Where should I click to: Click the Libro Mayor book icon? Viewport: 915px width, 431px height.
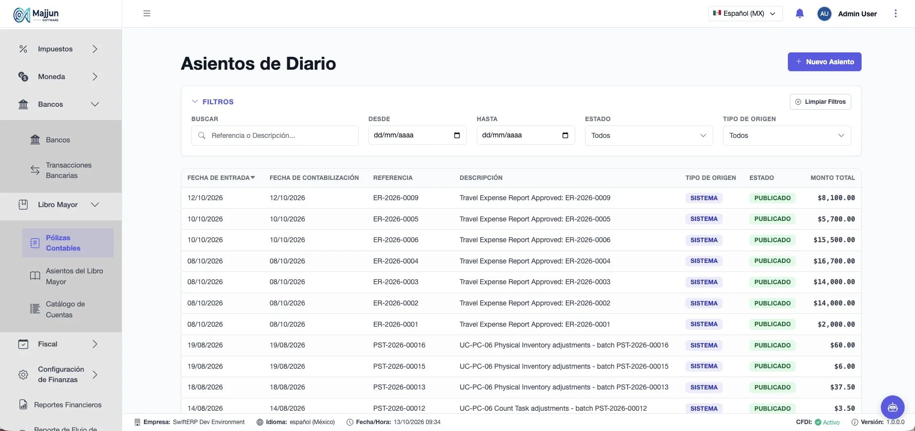[x=23, y=205]
